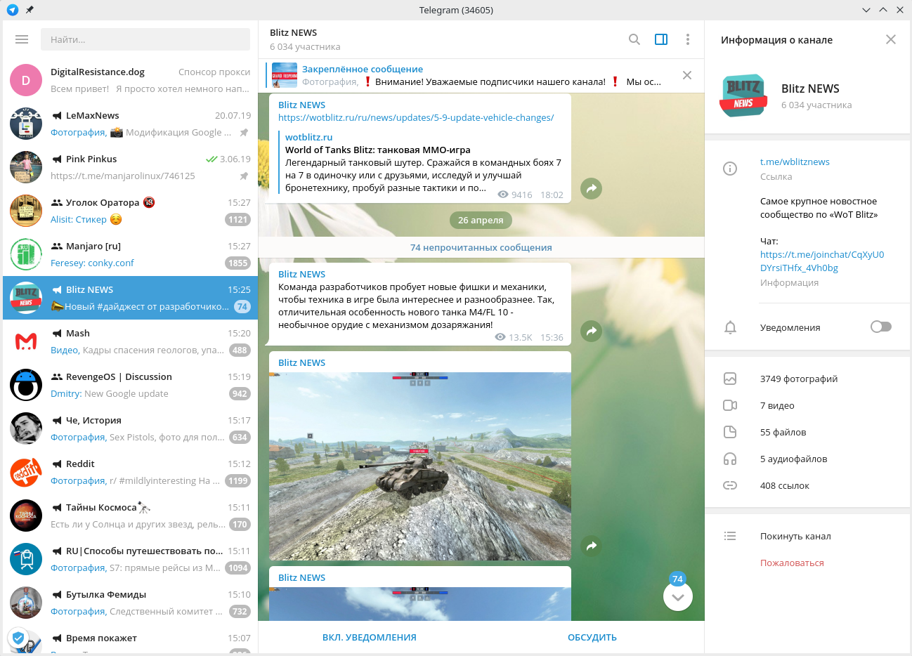
Task: Open the Че, История channel
Action: (131, 428)
